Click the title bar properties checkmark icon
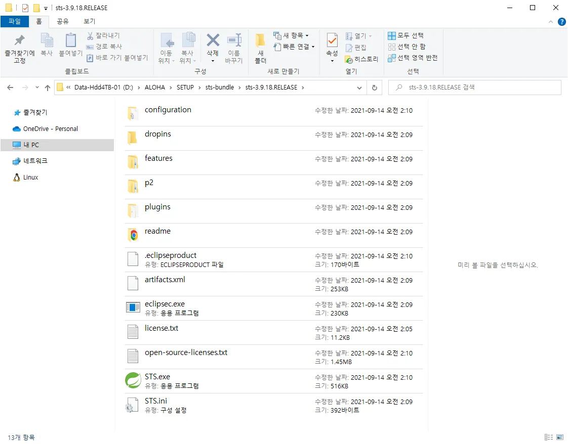The height and width of the screenshot is (444, 568). click(x=25, y=8)
